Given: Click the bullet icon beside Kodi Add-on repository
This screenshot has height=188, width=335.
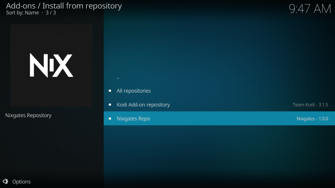Looking at the screenshot, I should click(x=110, y=105).
